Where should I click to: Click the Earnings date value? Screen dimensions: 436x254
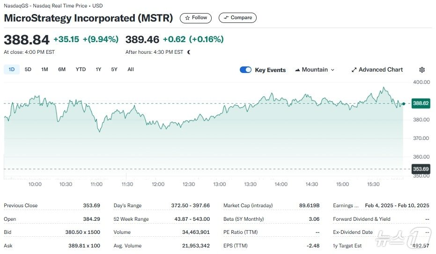click(397, 205)
